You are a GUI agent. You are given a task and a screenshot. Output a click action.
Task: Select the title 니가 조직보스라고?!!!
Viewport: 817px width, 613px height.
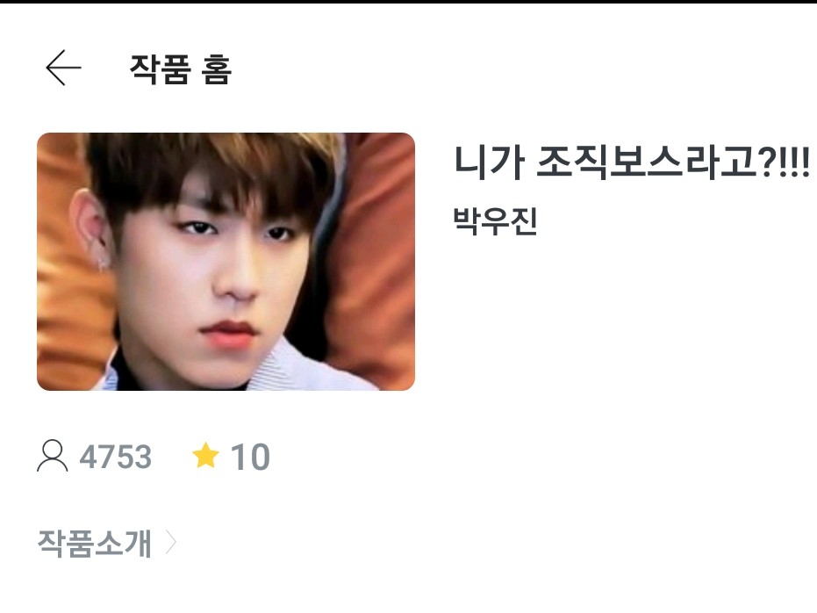(632, 162)
